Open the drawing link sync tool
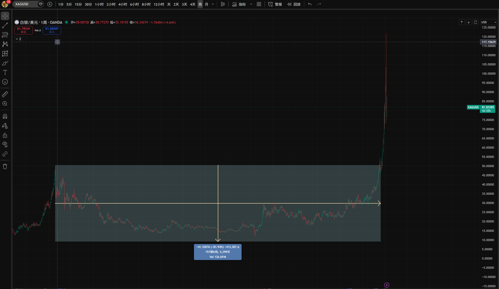This screenshot has height=289, width=499. [5, 154]
